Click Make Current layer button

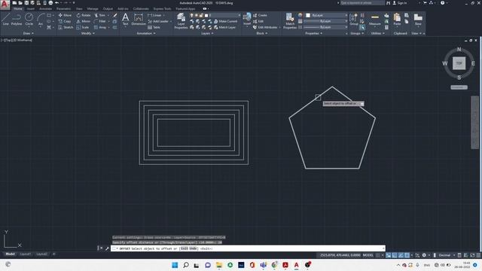pos(225,21)
